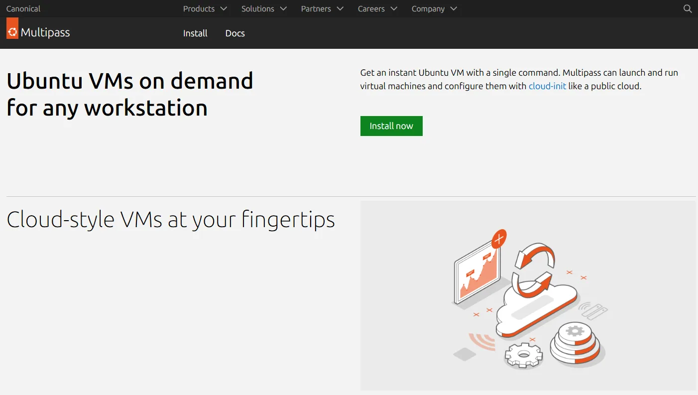Open the Partners menu label
Screen dimensions: 698x395
316,9
